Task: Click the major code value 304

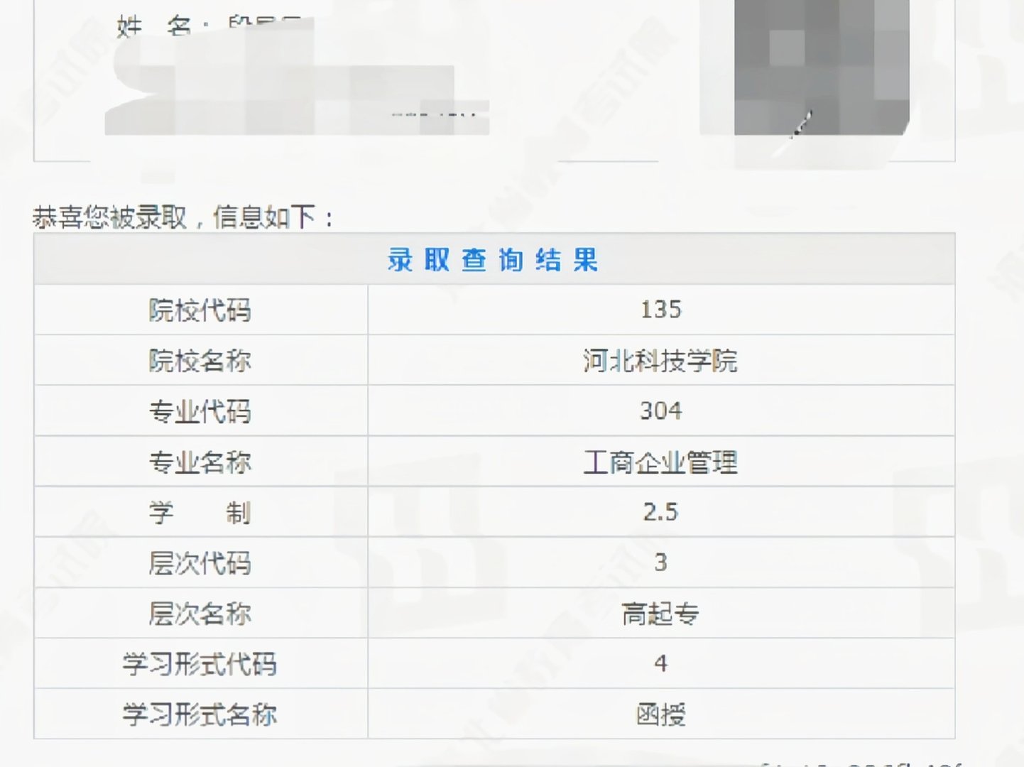Action: pos(661,410)
